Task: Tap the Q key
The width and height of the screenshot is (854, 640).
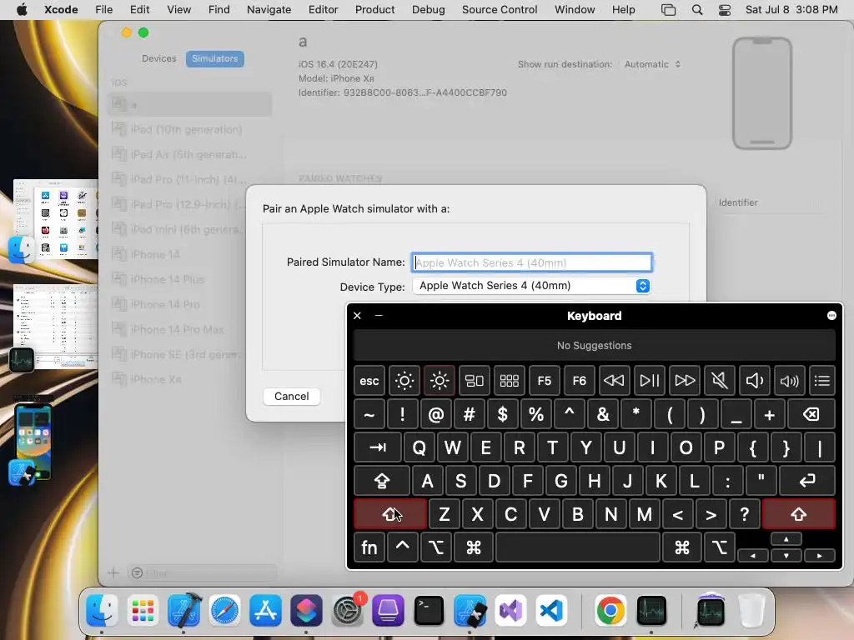Action: [x=419, y=447]
